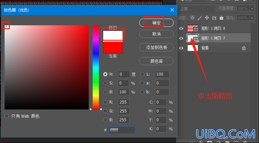Click the 填充 100% value field
The width and height of the screenshot is (259, 143).
pos(243,18)
